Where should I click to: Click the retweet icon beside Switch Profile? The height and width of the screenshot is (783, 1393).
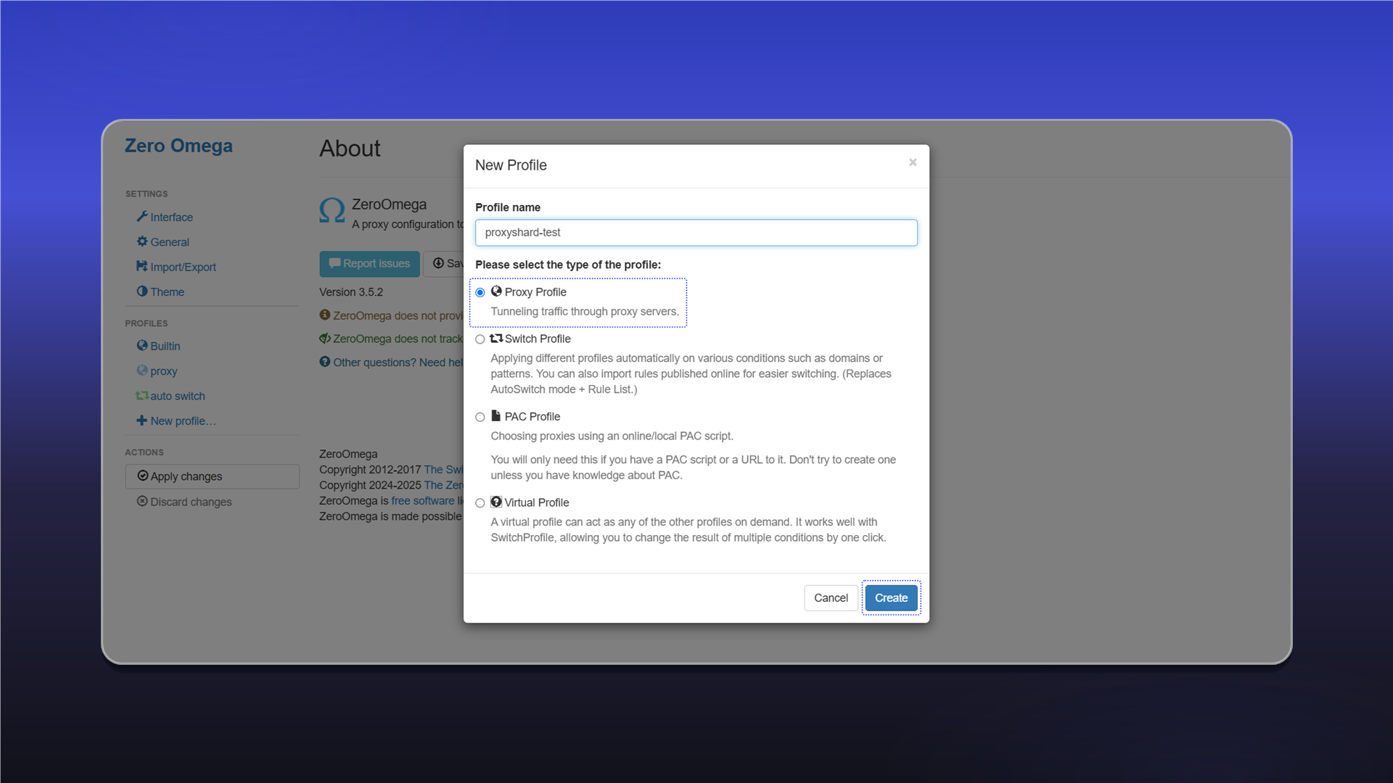496,339
